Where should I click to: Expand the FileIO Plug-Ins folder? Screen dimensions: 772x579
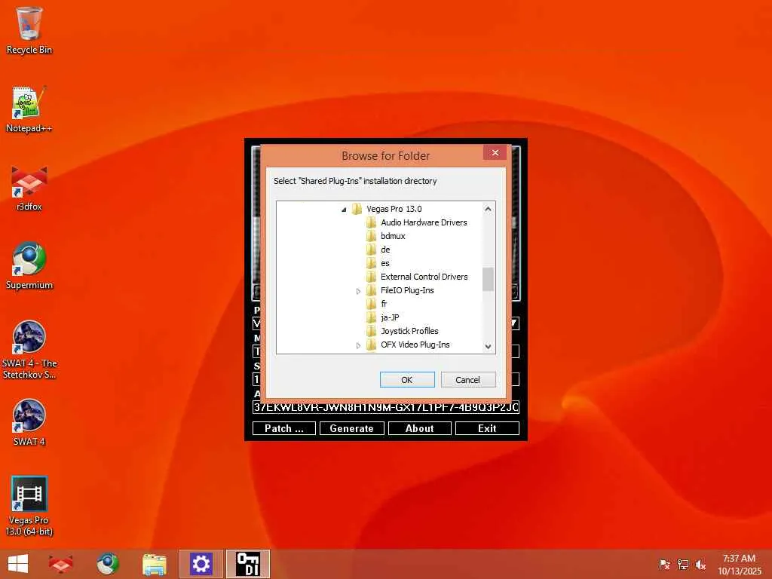tap(358, 292)
